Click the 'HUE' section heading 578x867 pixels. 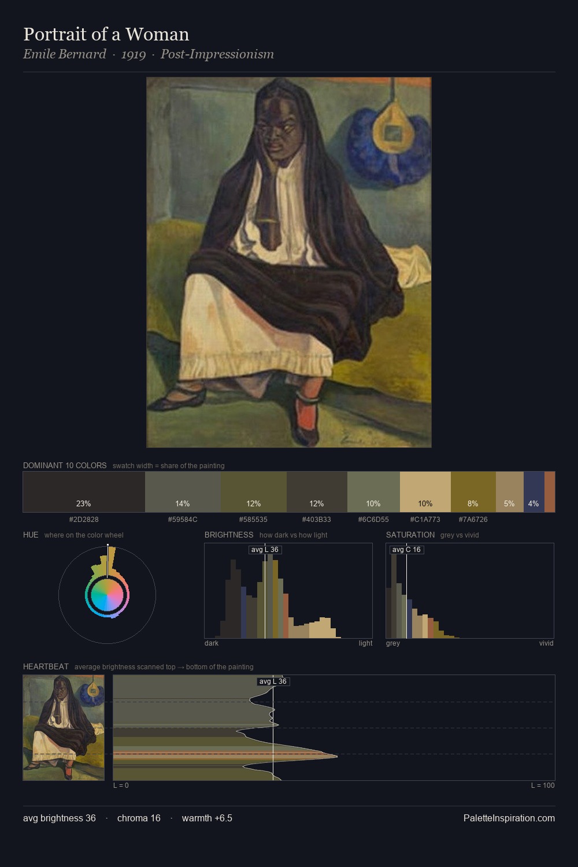tap(31, 535)
